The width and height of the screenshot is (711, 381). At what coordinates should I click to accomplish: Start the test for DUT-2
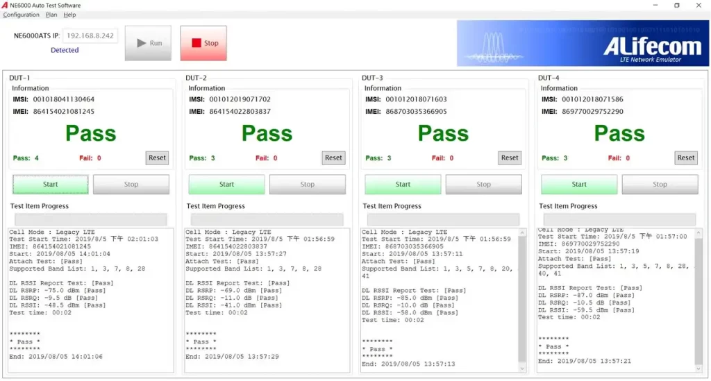[x=227, y=185]
